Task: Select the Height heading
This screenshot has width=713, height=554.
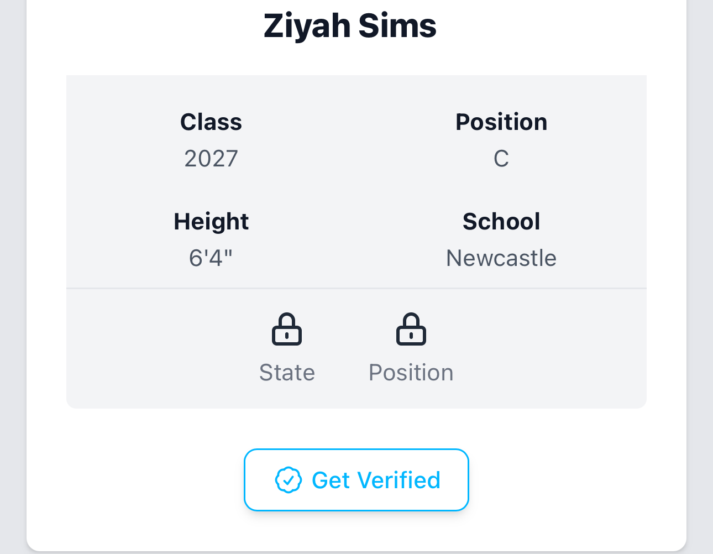Action: [211, 222]
